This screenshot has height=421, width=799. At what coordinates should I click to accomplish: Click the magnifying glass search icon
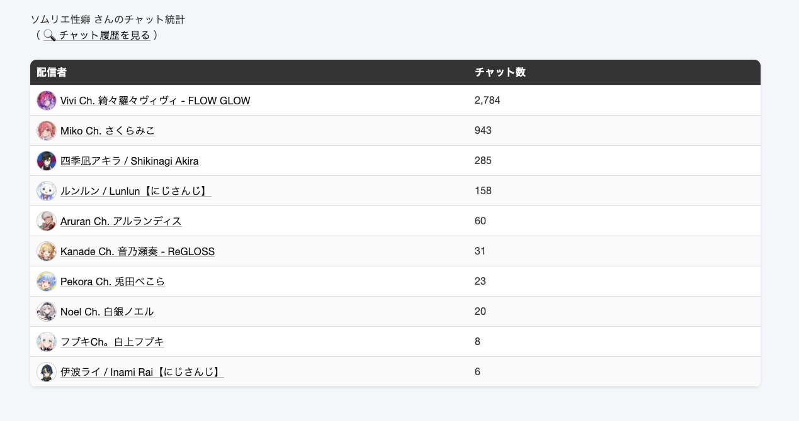click(x=50, y=36)
